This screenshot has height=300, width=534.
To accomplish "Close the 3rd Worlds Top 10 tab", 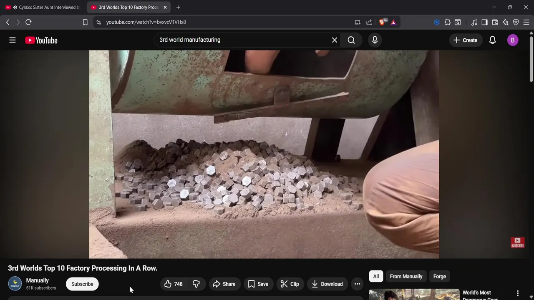I will (165, 7).
